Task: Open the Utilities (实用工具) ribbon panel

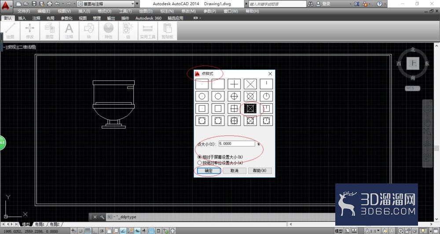Action: pos(147,31)
